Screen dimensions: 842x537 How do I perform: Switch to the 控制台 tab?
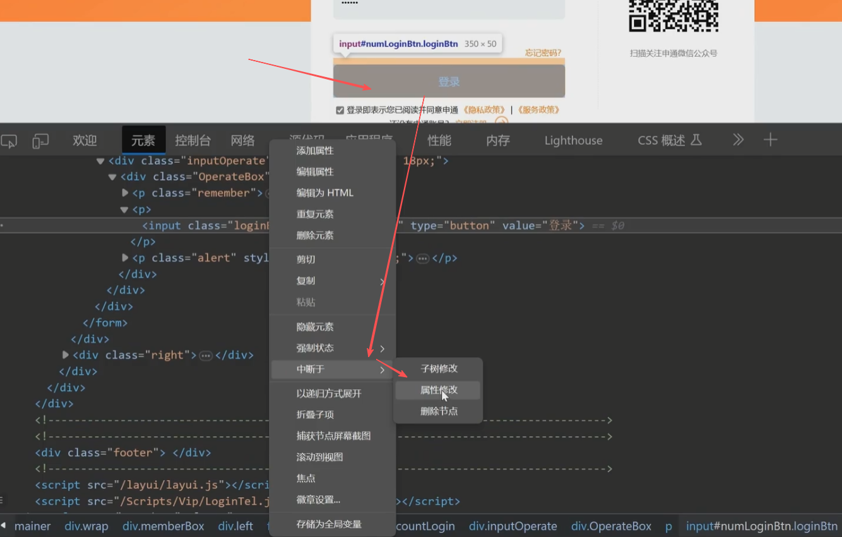pyautogui.click(x=193, y=140)
